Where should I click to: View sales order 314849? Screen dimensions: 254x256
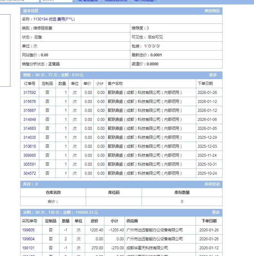pos(30,120)
